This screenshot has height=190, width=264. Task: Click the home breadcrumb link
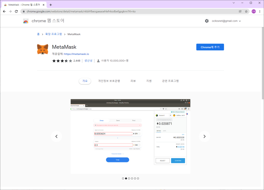pos(38,34)
